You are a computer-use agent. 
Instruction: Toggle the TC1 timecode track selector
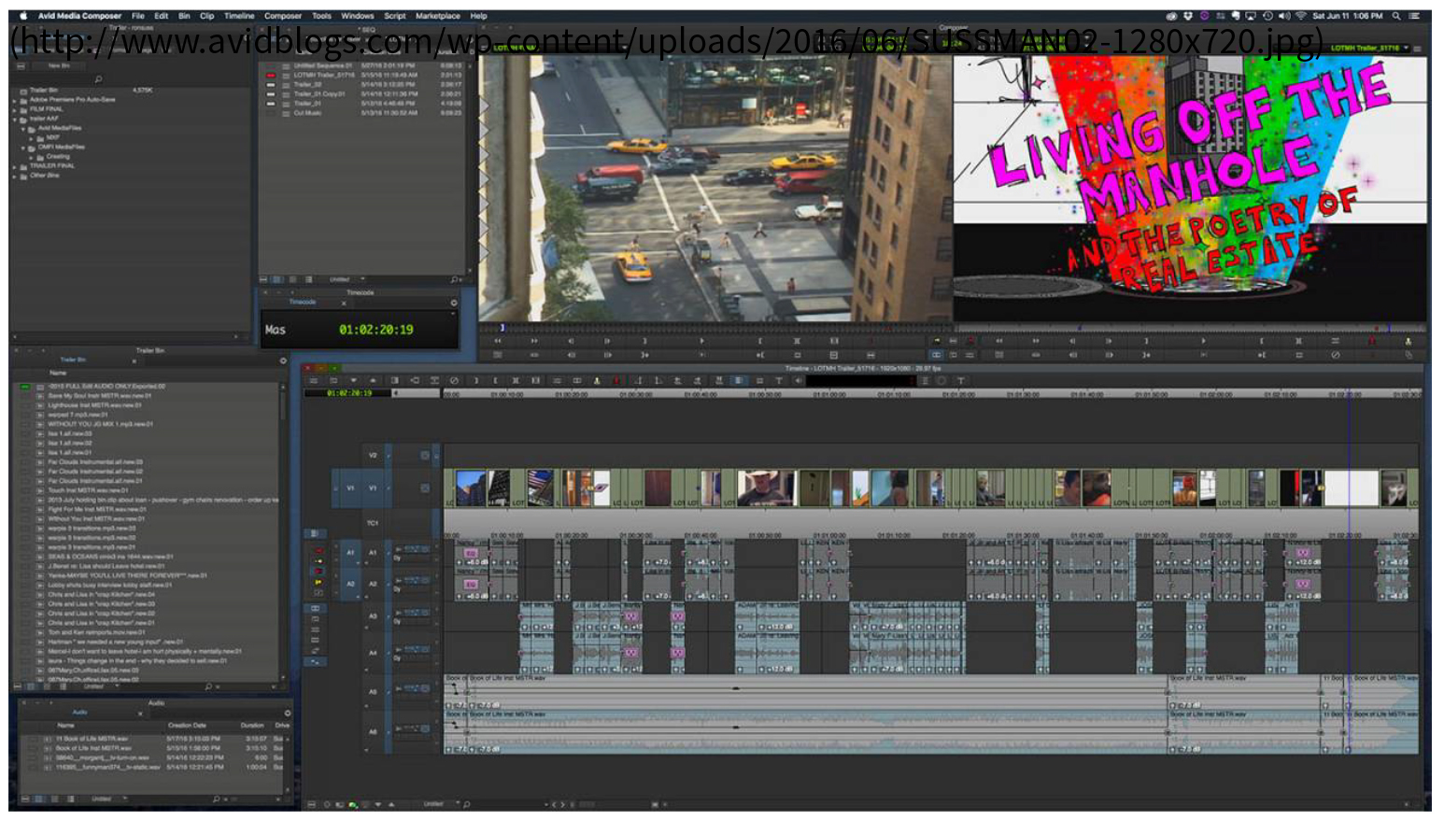click(x=372, y=523)
